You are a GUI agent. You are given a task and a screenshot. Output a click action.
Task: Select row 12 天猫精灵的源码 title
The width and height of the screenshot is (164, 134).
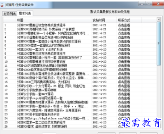[42, 69]
